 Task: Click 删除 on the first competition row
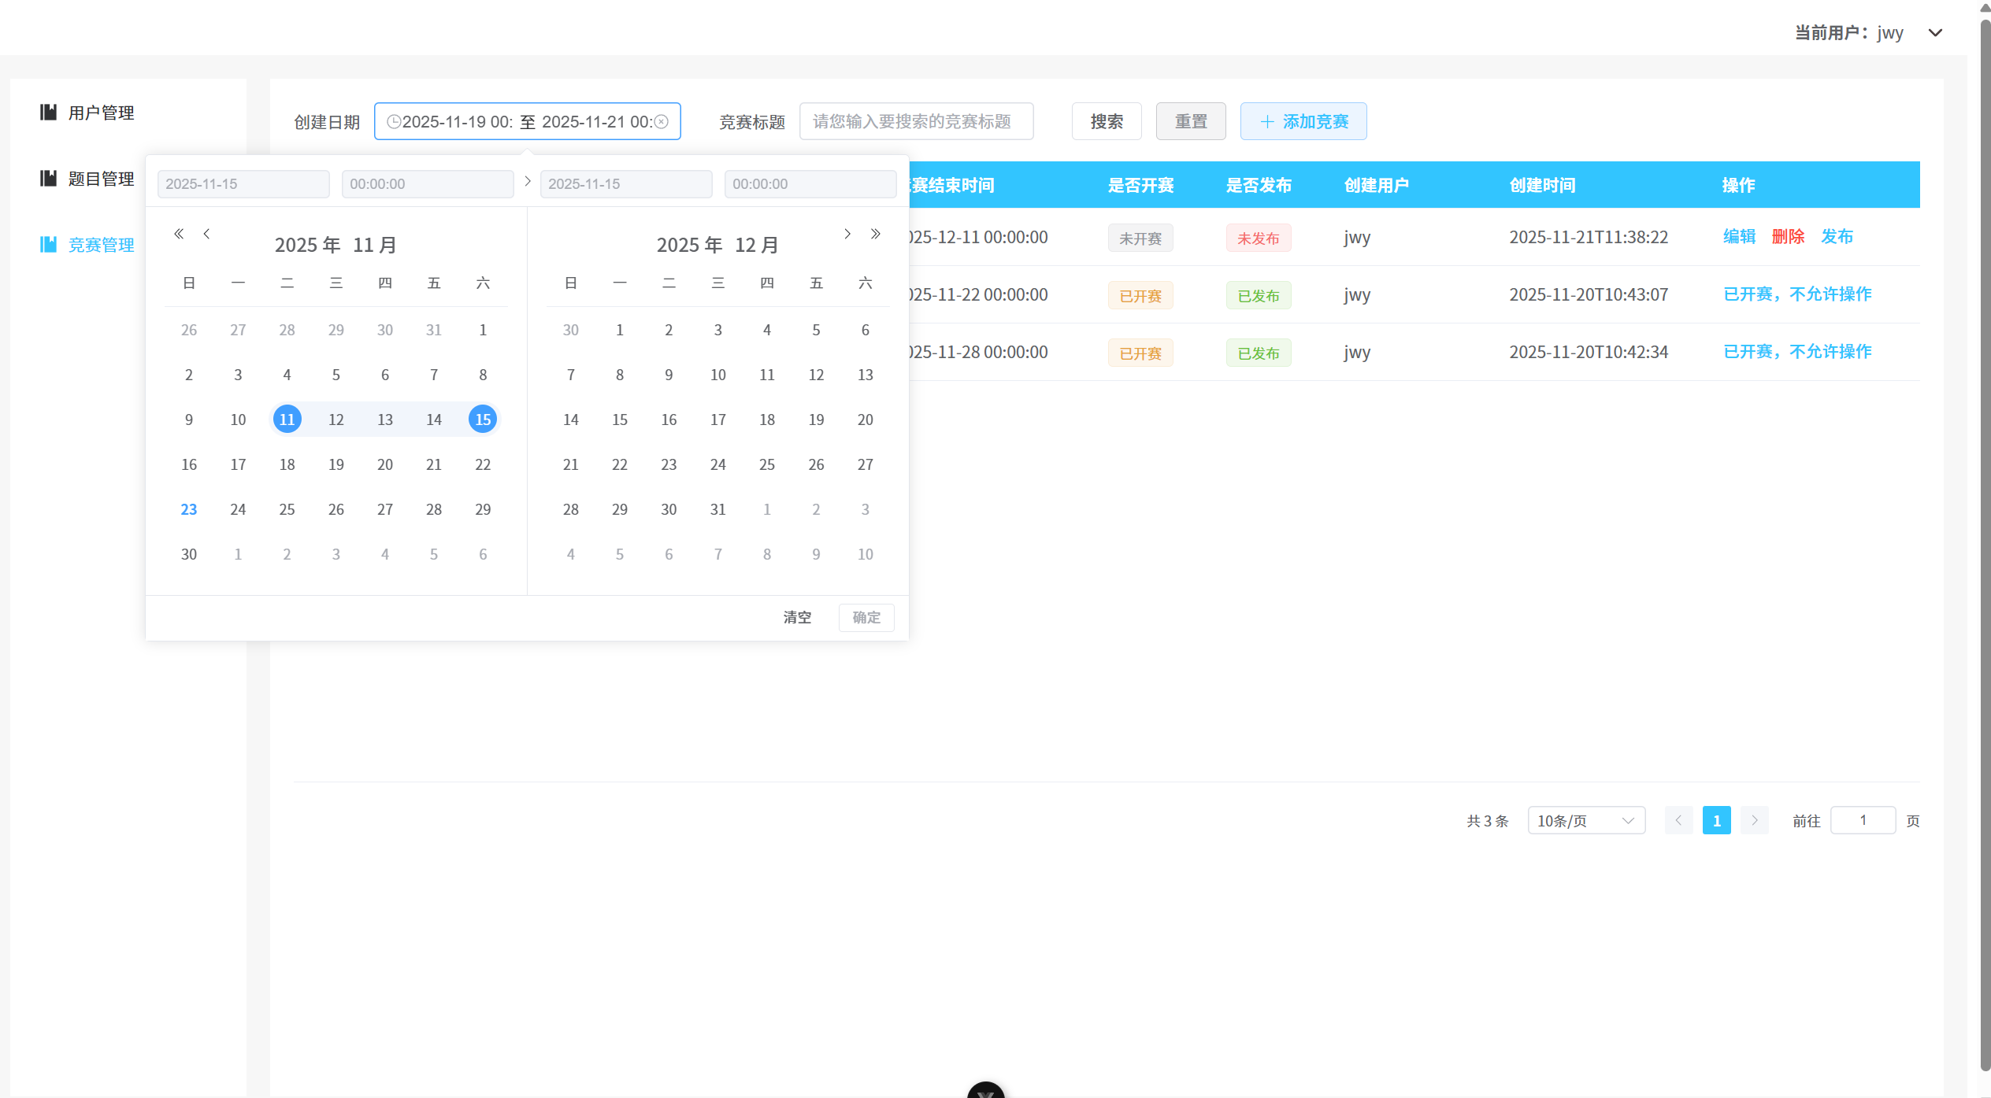[1788, 237]
